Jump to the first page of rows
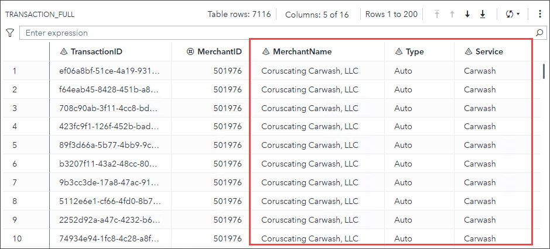This screenshot has height=249, width=550. pyautogui.click(x=437, y=14)
